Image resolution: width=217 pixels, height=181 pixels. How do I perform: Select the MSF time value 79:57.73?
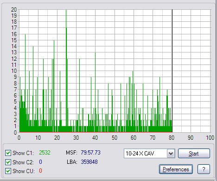click(x=90, y=153)
